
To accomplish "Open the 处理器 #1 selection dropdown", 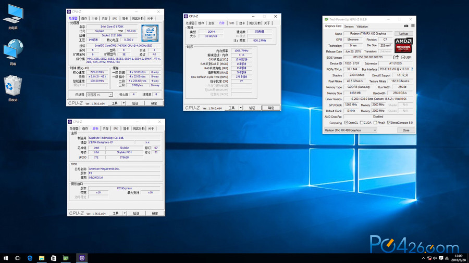I will 100,95.
